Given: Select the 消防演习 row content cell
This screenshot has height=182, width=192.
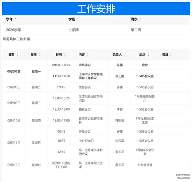Looking at the screenshot, I should tap(92, 65).
